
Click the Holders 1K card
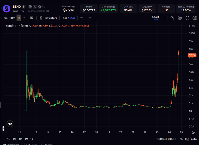(x=166, y=8)
